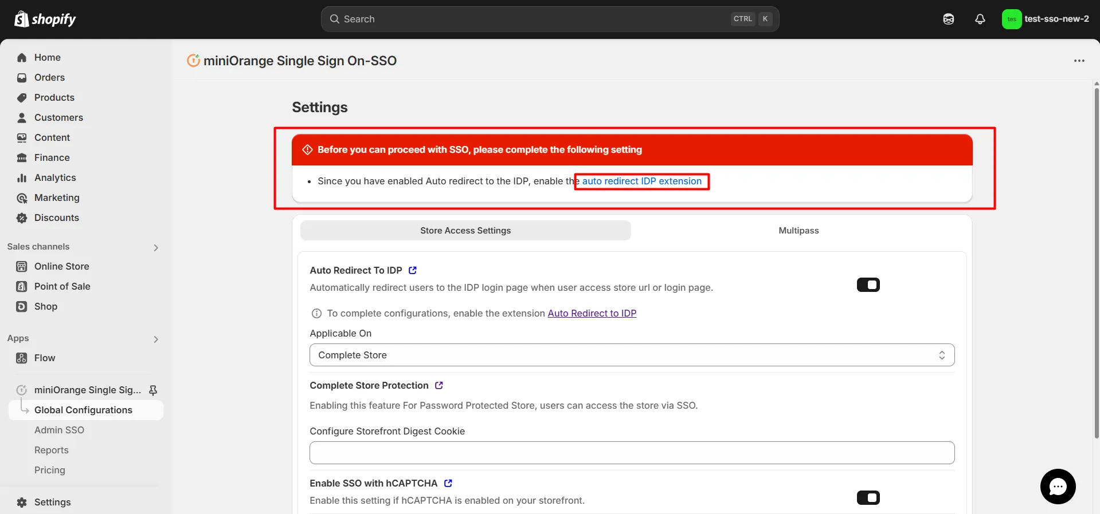Toggle the Auto Redirect To IDP switch

tap(868, 284)
